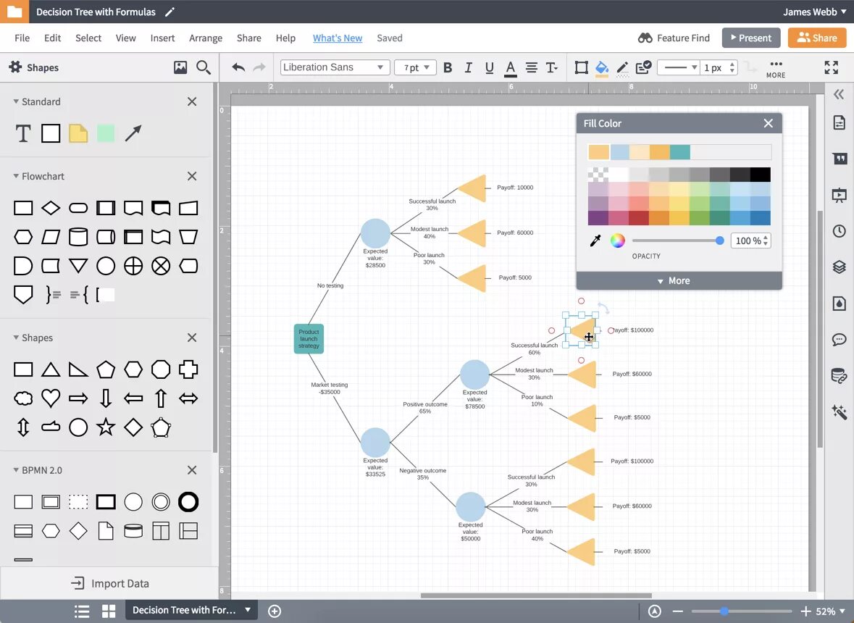This screenshot has width=854, height=623.
Task: Open the Help menu
Action: tap(285, 38)
